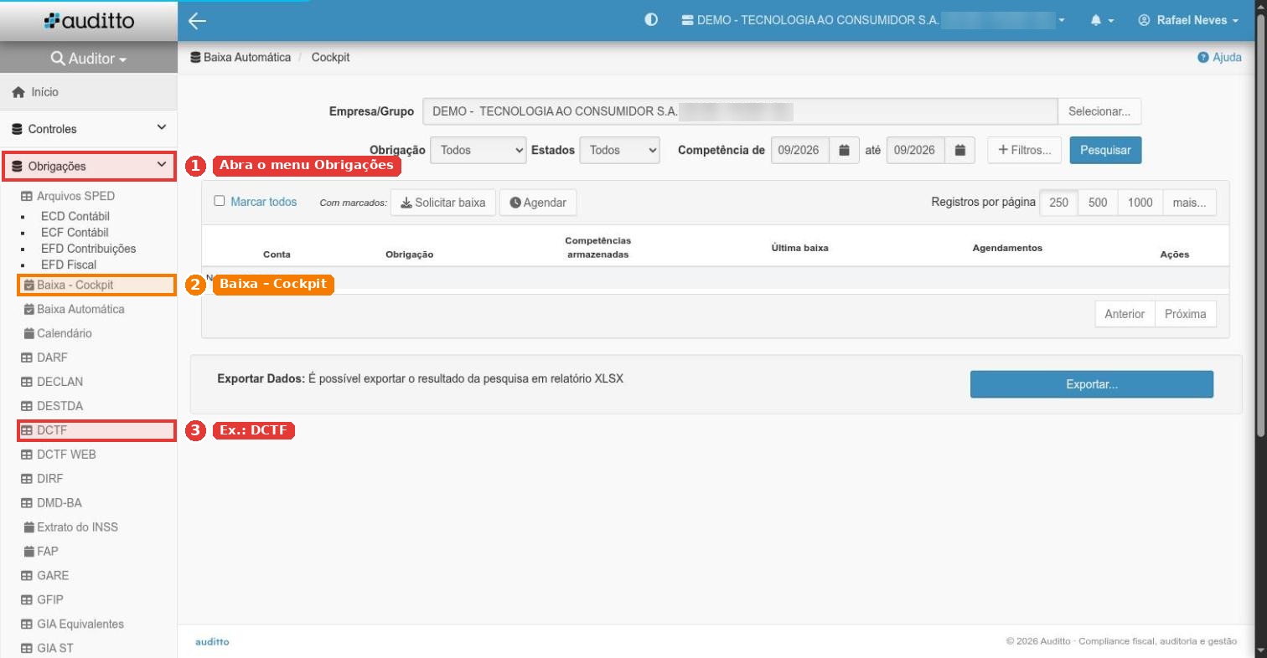Viewport: 1267px width, 658px height.
Task: Check the Marcar todos checkbox
Action: coord(220,201)
